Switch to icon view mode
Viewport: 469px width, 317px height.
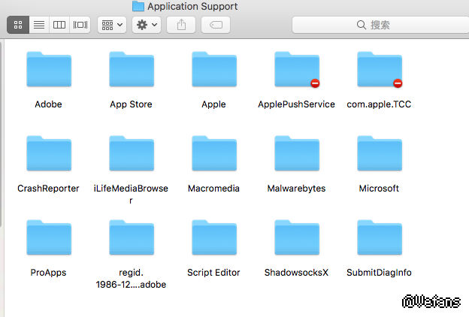(x=18, y=25)
